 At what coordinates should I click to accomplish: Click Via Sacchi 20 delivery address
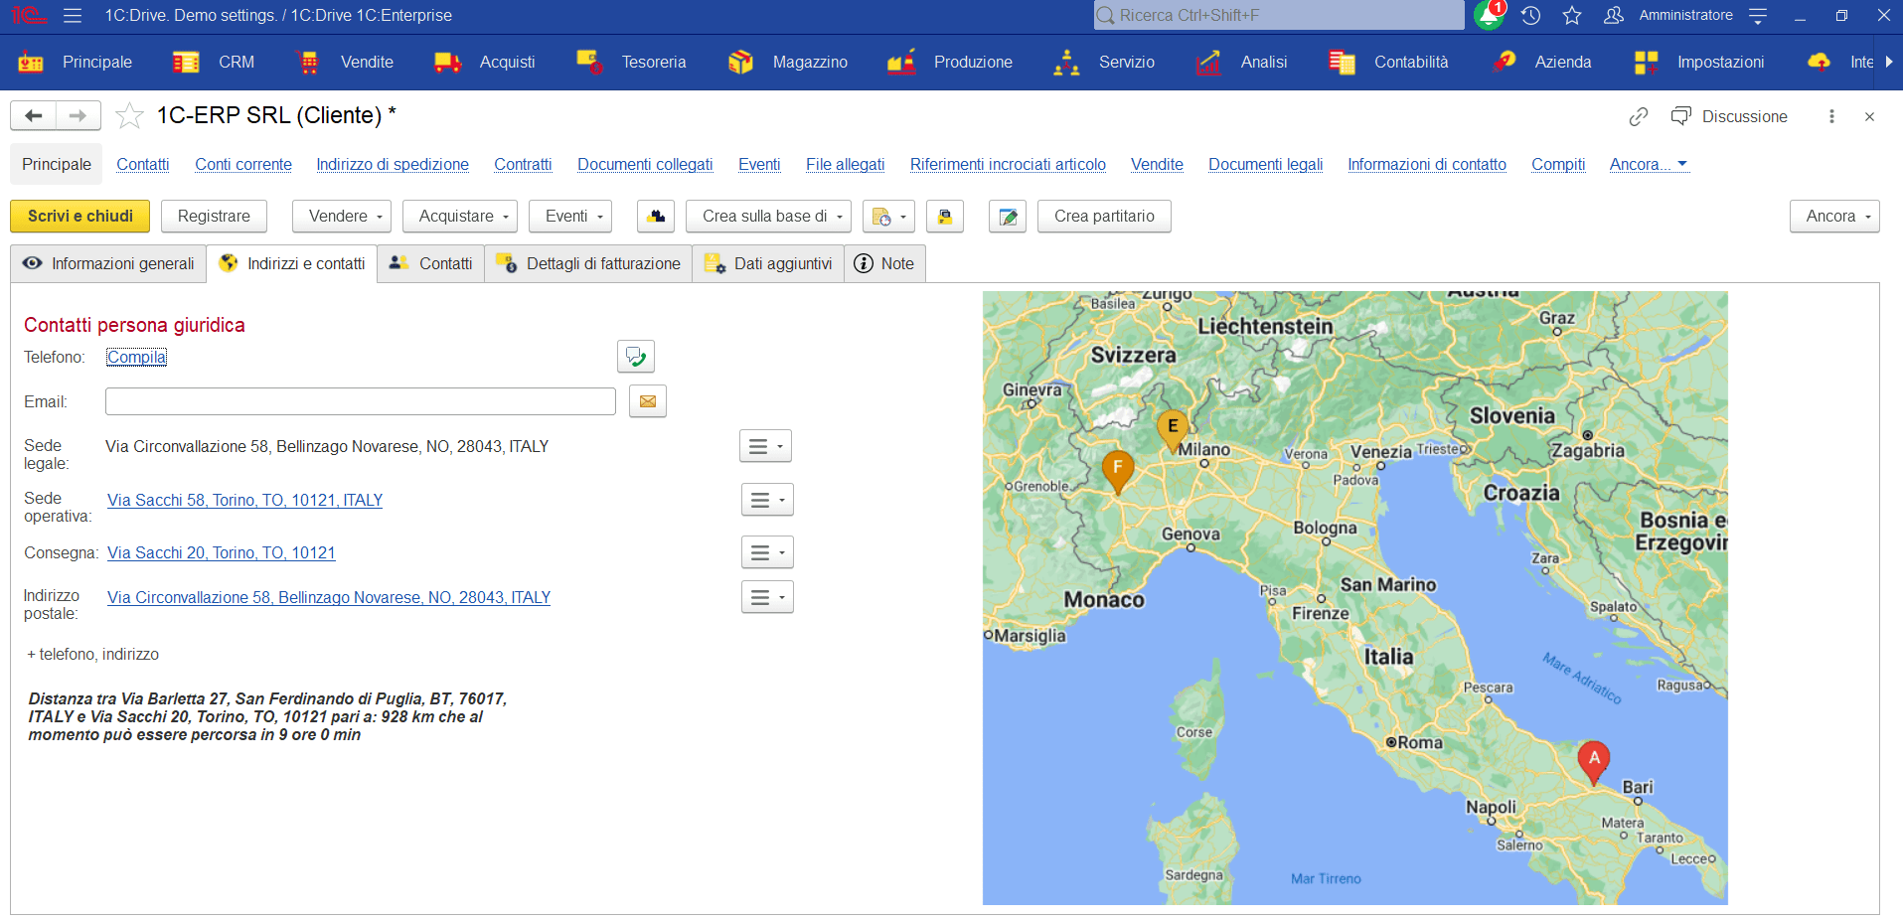coord(222,552)
